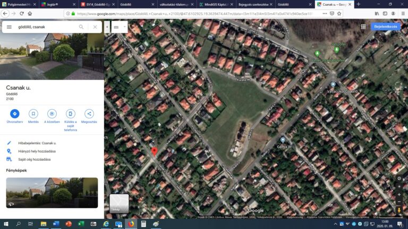Send to phone via Küldés a saját telefonra

[x=70, y=113]
